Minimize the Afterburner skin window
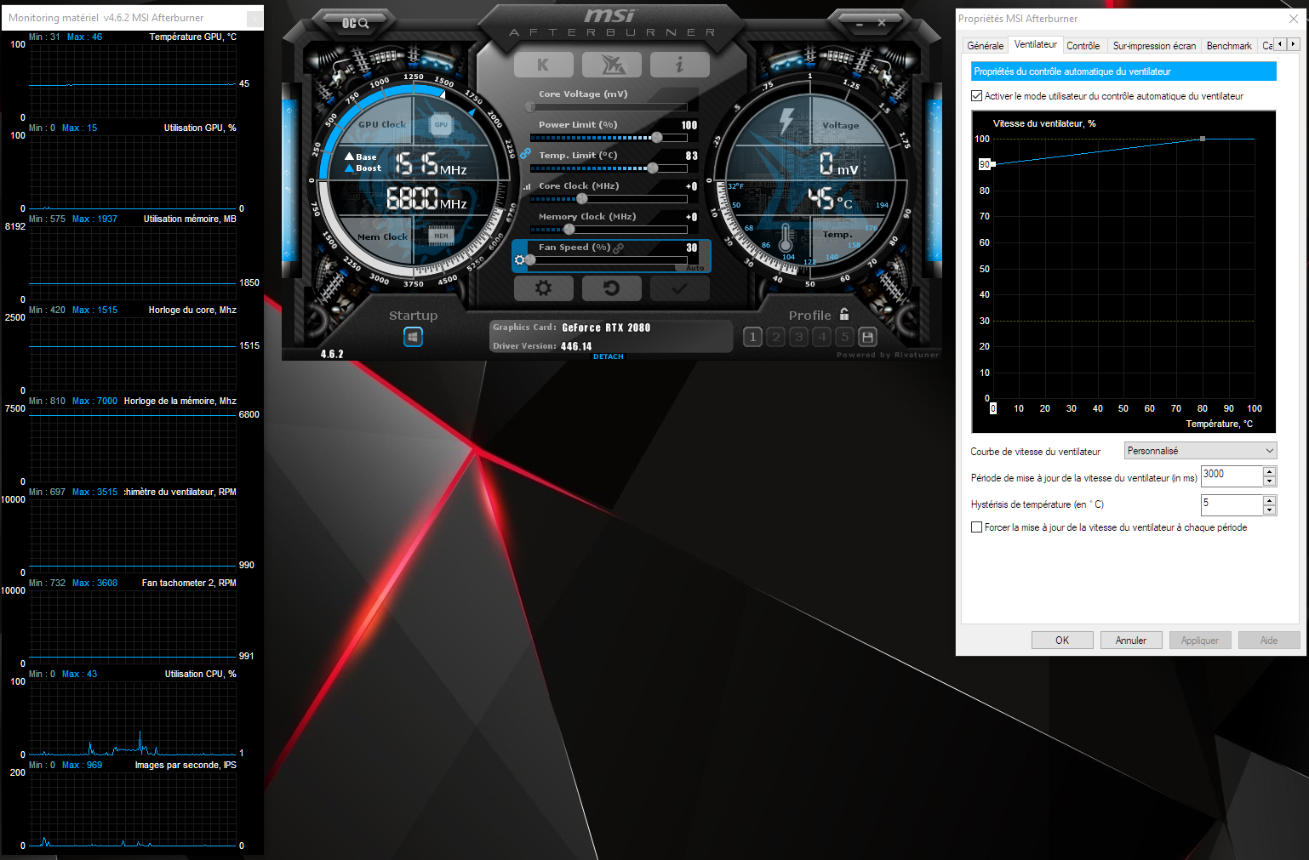The width and height of the screenshot is (1309, 860). point(860,24)
